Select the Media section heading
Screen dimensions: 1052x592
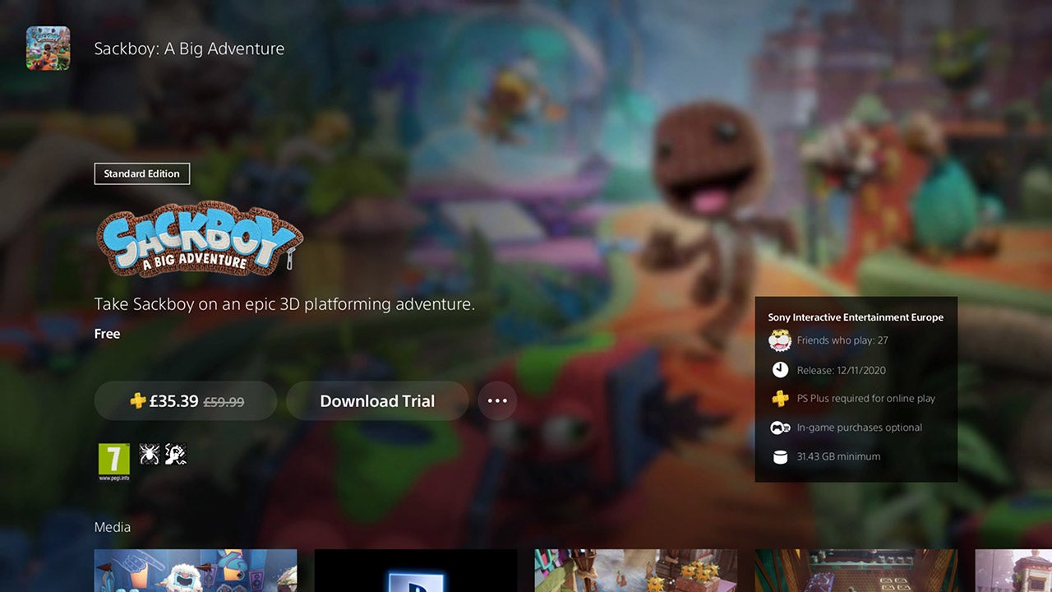pos(113,527)
